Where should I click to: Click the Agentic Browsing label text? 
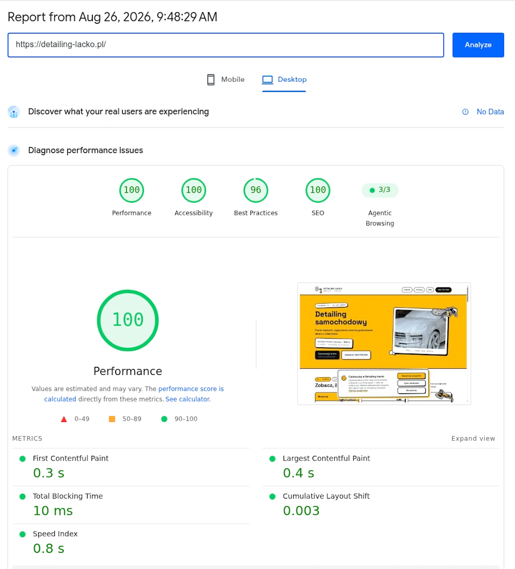[380, 218]
